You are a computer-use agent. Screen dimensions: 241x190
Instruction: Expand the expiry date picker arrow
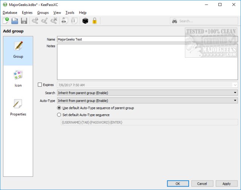(235, 85)
